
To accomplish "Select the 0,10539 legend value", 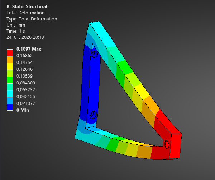I will 25,76.
